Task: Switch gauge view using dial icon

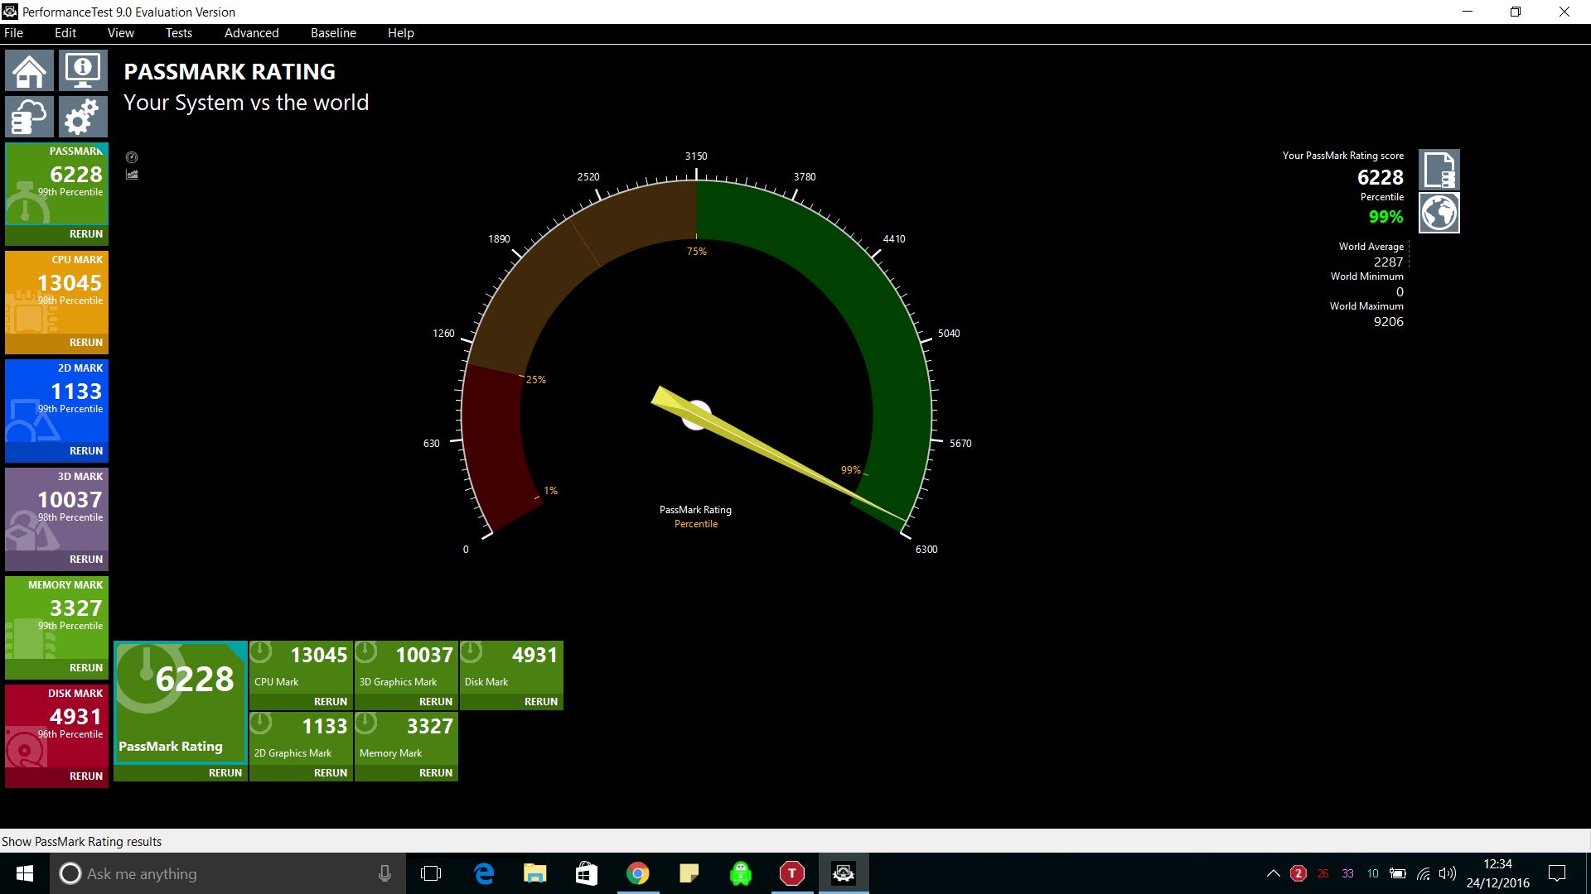Action: 132,157
